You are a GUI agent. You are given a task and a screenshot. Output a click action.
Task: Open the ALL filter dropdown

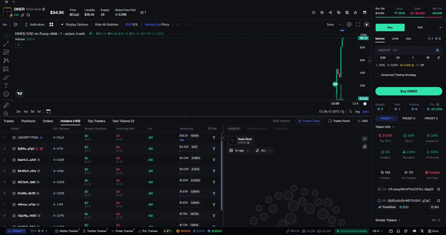click(x=264, y=150)
